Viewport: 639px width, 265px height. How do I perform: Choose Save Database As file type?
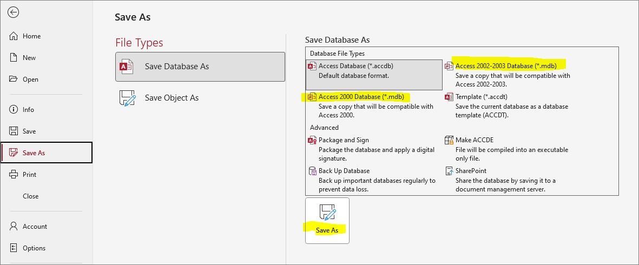200,67
